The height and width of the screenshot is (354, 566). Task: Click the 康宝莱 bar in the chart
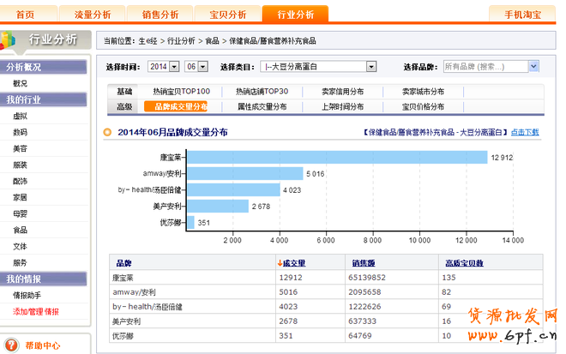tap(337, 158)
